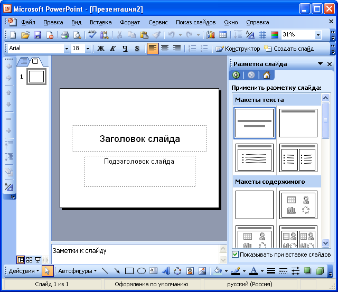Image resolution: width=338 pixels, height=292 pixels.
Task: Select the Rectangle drawing tool
Action: pyautogui.click(x=129, y=271)
